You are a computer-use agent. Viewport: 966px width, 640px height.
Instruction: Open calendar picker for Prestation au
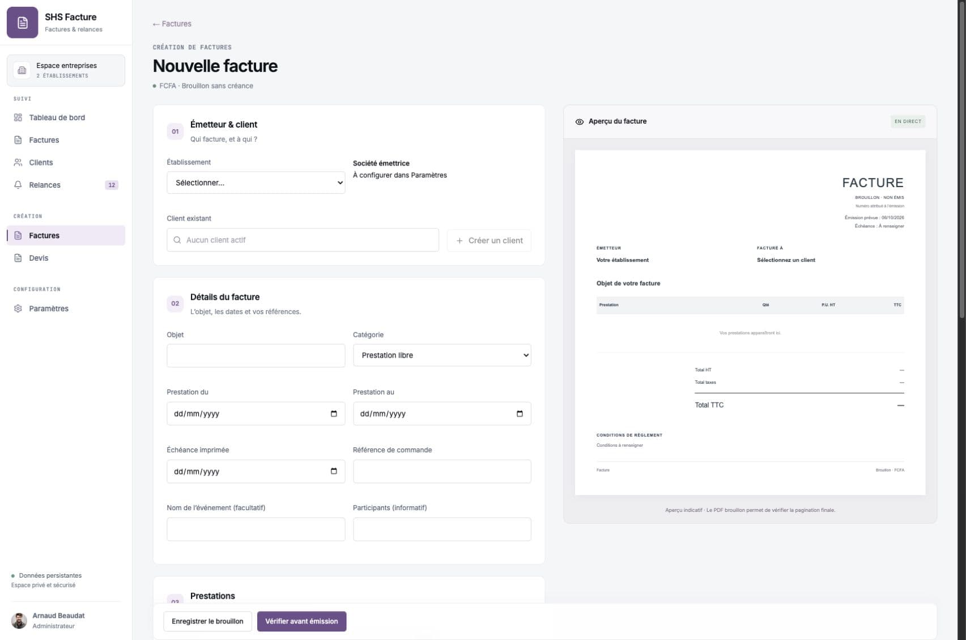tap(520, 414)
